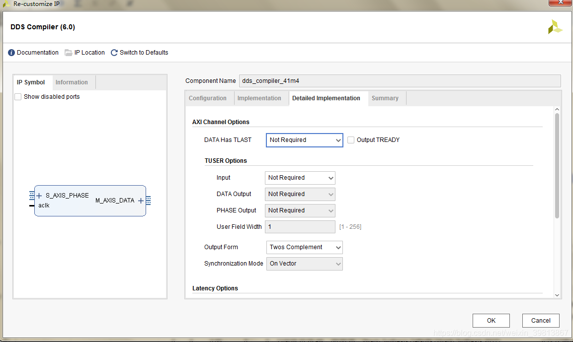Screen dimensions: 573x342
Task: Click the OK button
Action: tap(491, 321)
